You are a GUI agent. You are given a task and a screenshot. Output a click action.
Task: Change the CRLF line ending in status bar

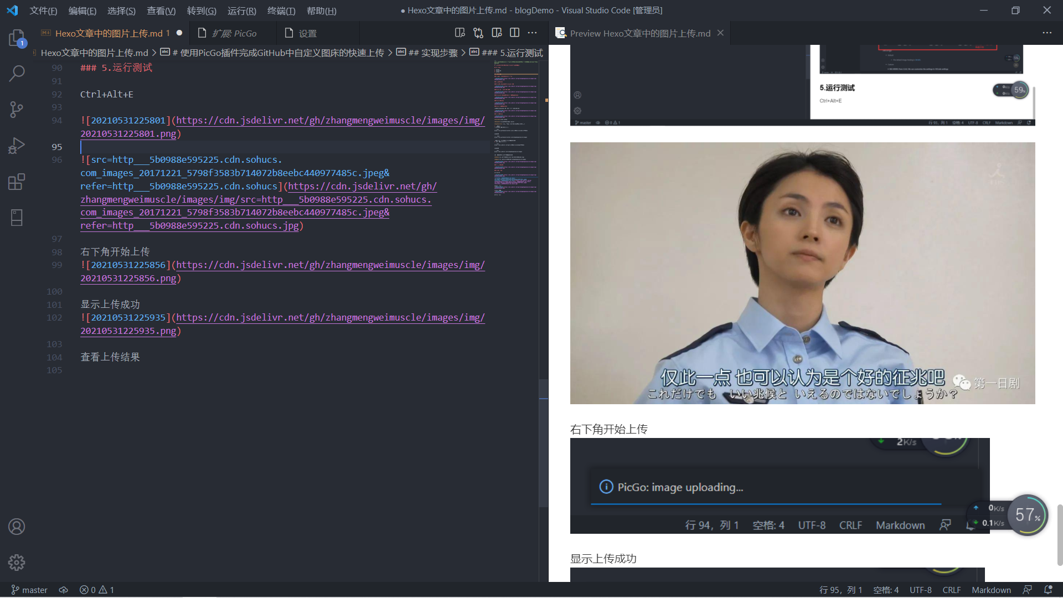tap(951, 590)
